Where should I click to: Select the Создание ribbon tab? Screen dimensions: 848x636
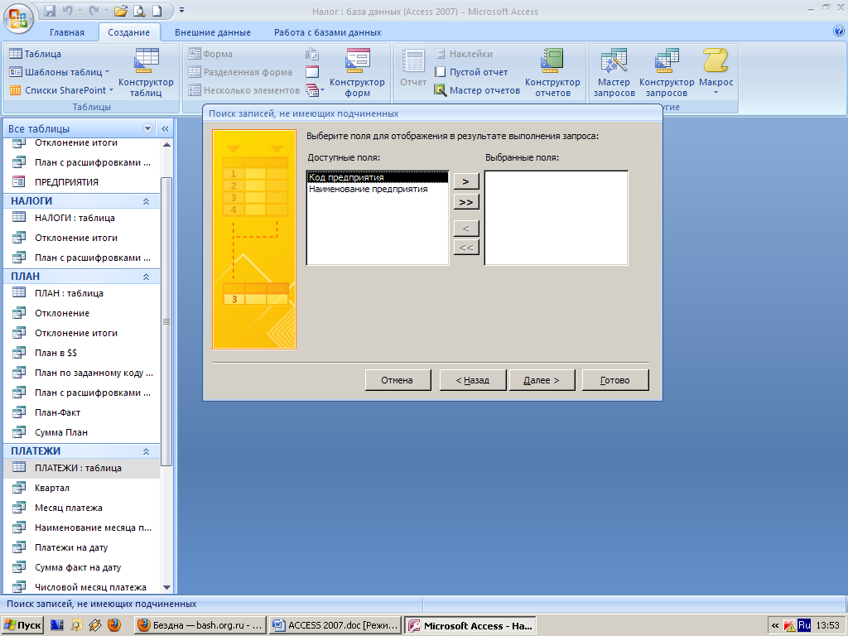point(128,32)
